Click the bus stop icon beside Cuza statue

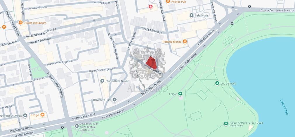62,127
